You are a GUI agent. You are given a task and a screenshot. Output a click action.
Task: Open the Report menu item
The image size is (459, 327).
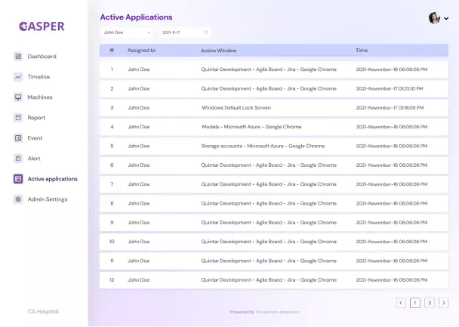click(x=36, y=118)
